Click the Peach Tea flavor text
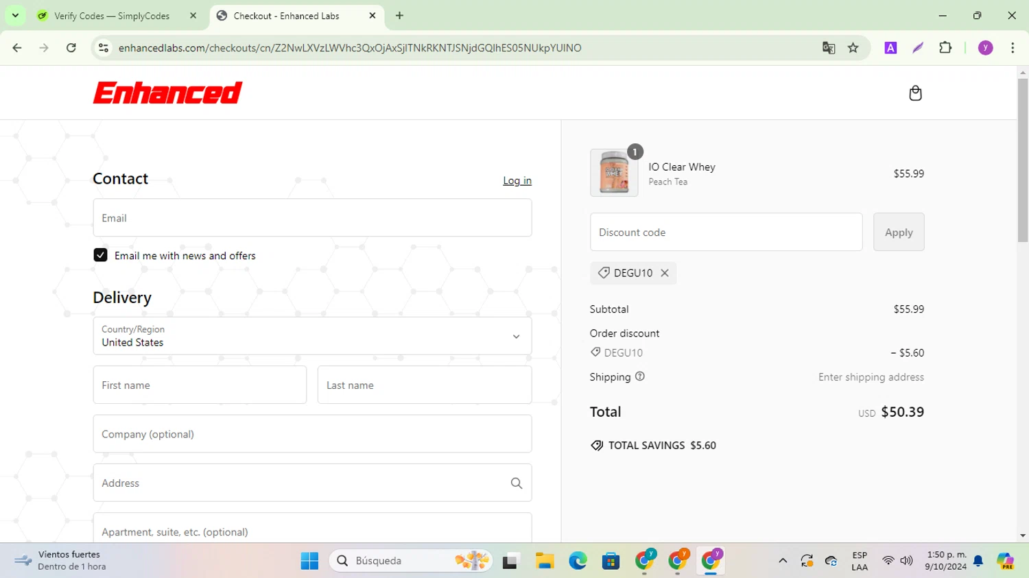The width and height of the screenshot is (1029, 578). (x=668, y=182)
